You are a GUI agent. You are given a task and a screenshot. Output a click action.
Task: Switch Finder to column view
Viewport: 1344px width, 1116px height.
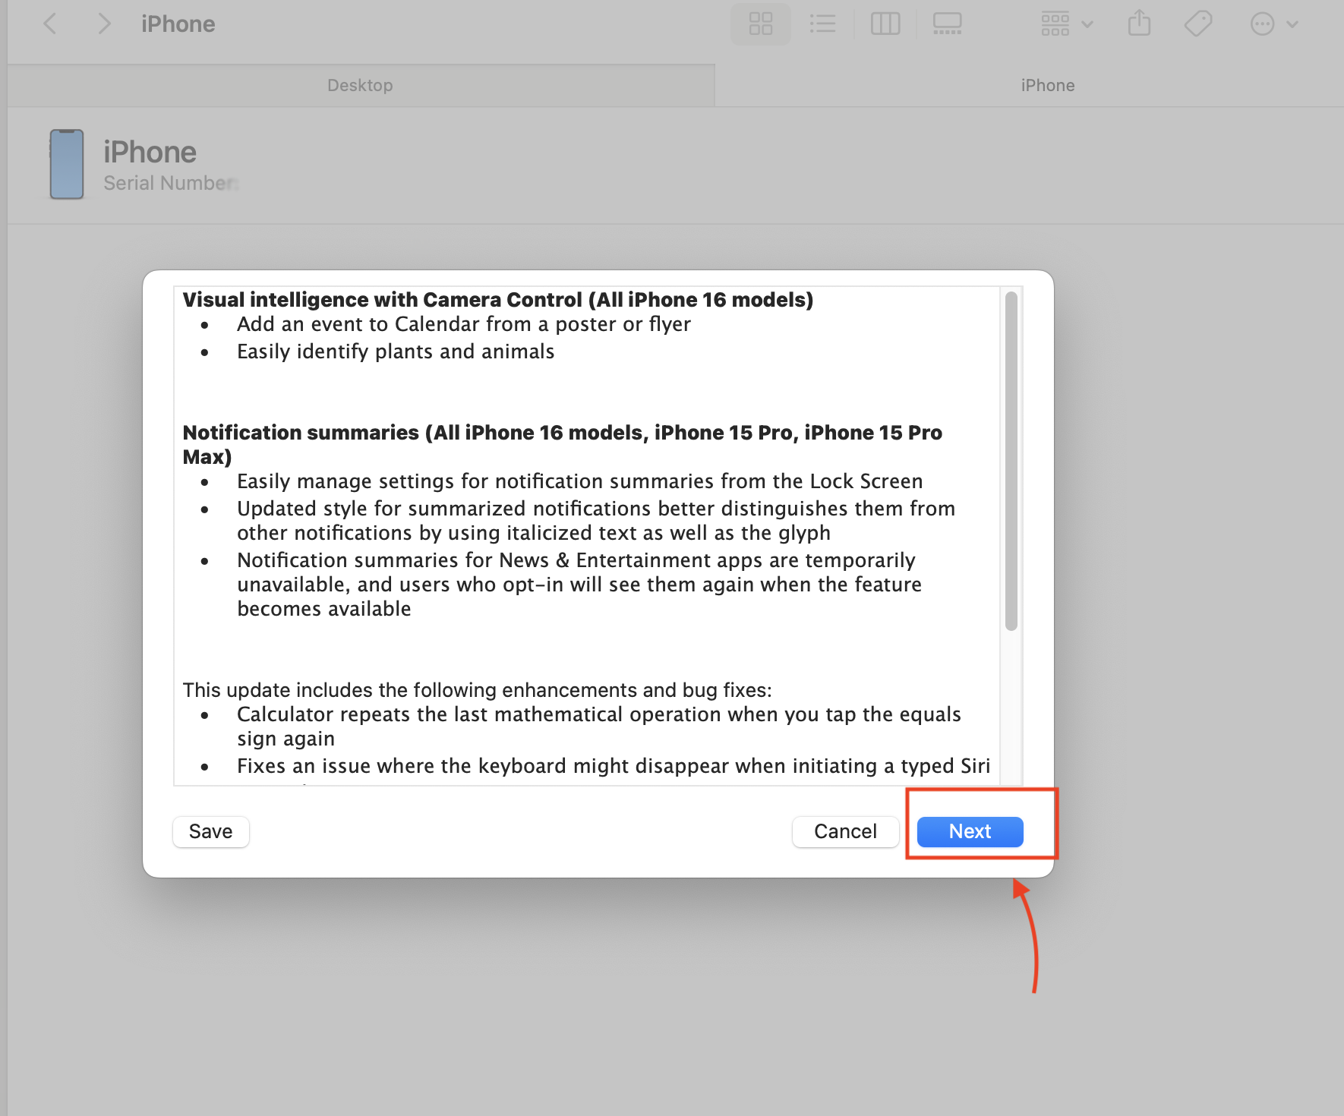[x=885, y=24]
